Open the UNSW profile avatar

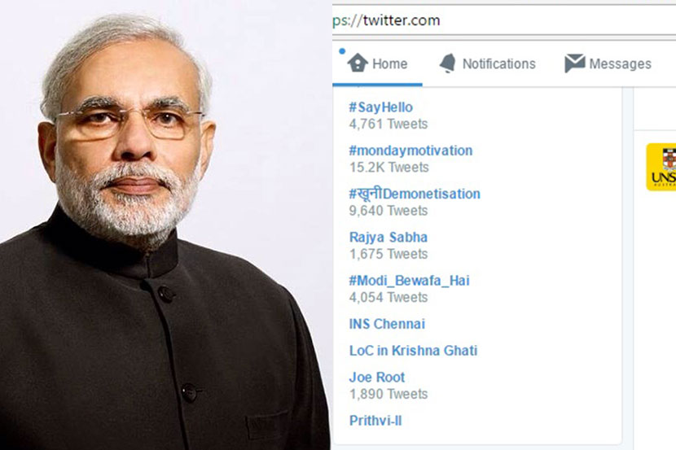(661, 167)
